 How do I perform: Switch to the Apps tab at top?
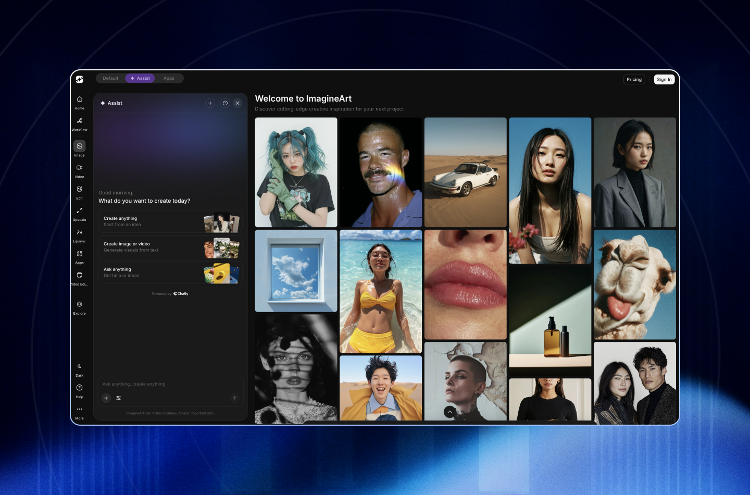[169, 78]
